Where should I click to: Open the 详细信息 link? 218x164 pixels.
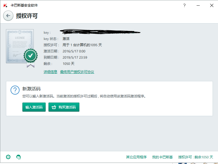click(50, 72)
